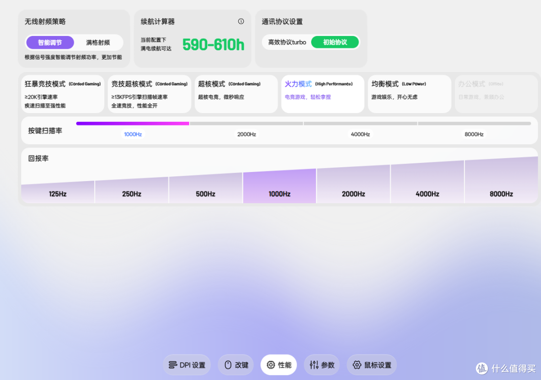Choose 均衡模式 Low Power card
This screenshot has height=380, width=541.
pyautogui.click(x=410, y=94)
